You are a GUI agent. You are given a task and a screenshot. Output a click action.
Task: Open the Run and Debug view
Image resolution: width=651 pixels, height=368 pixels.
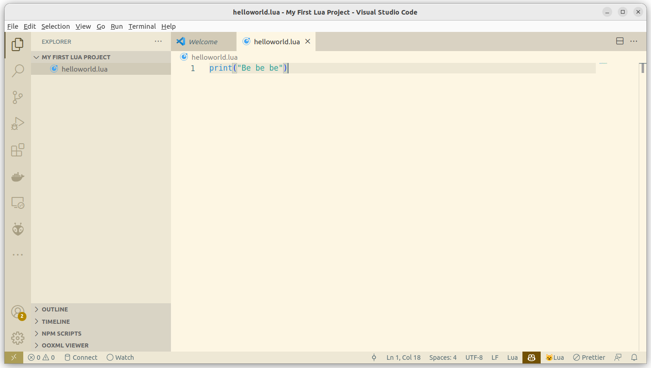coord(18,124)
